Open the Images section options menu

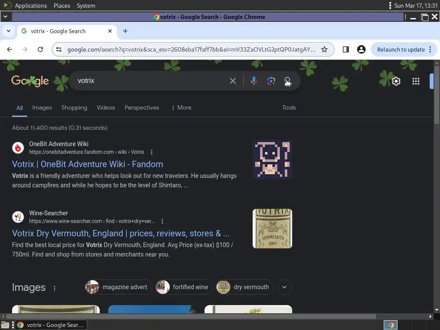pos(55,288)
